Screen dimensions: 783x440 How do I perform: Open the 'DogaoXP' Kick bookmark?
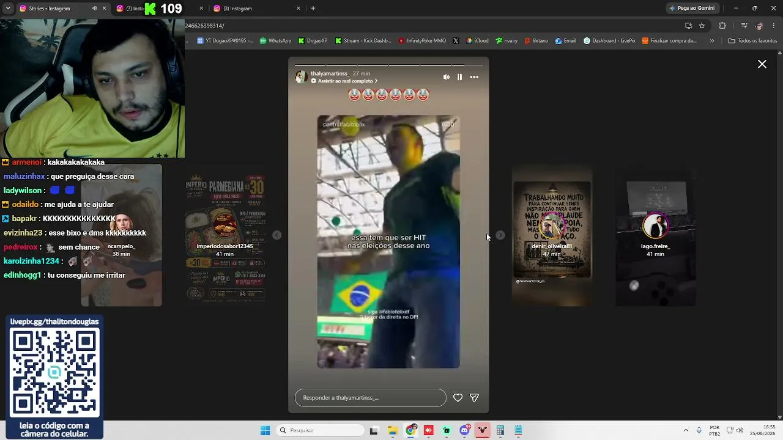point(313,41)
